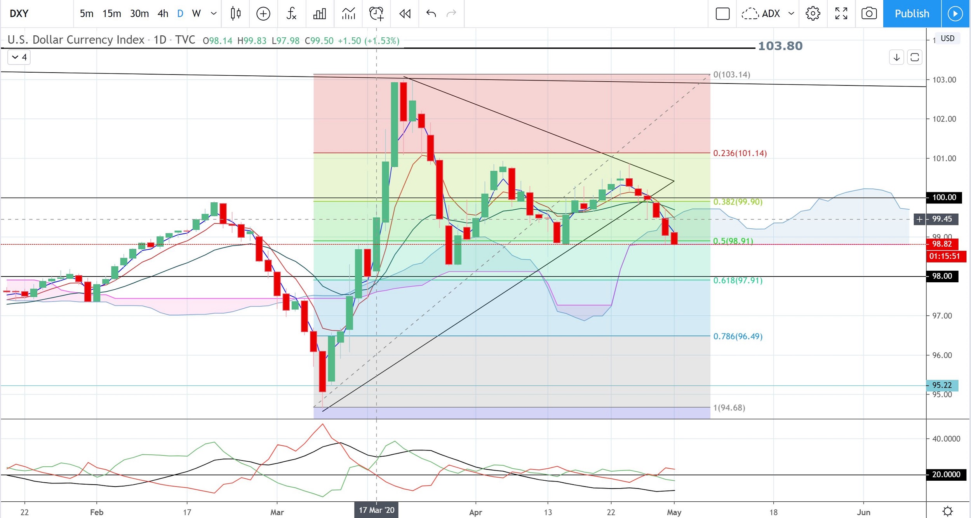Click the plus icon on the price scale
The height and width of the screenshot is (518, 971).
pyautogui.click(x=919, y=219)
